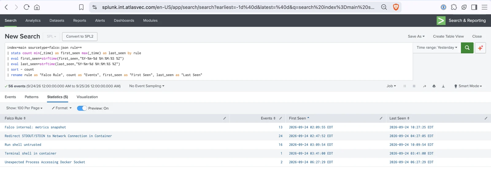Go back with the browser back arrow
Screen dimensions: 491x187
click(x=6, y=7)
